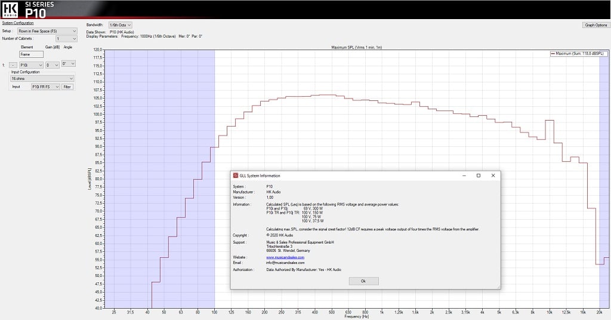611x320 pixels.
Task: Click the 1k tick on frequency axis
Action: click(x=382, y=312)
